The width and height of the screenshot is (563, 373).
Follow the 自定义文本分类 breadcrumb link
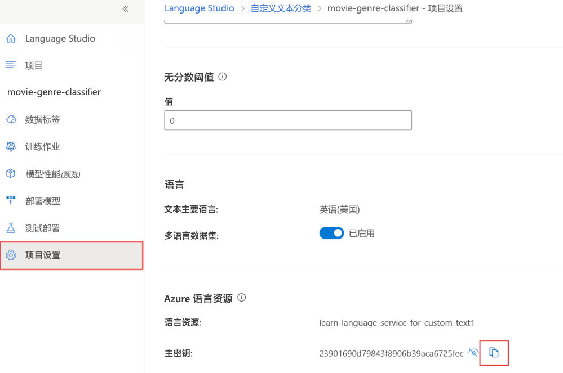coord(281,8)
